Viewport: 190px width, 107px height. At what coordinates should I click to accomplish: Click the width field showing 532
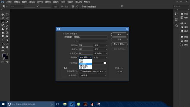click(x=85, y=45)
